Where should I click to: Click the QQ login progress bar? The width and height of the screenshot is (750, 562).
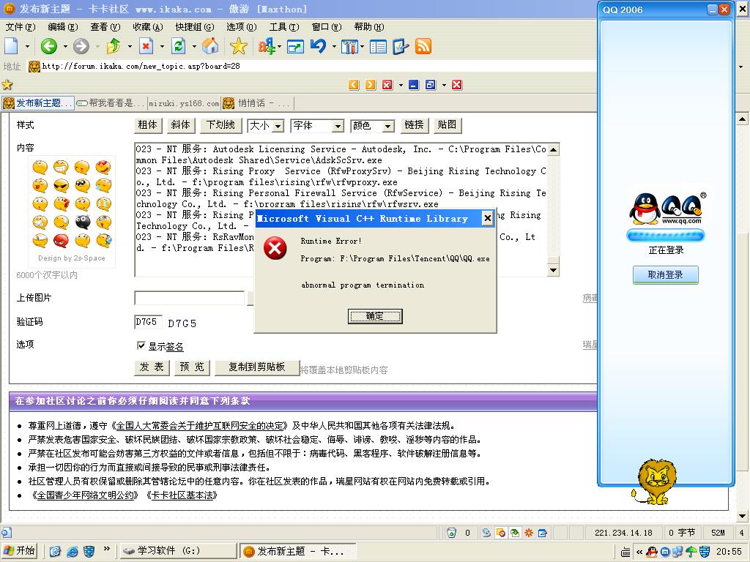pyautogui.click(x=665, y=235)
